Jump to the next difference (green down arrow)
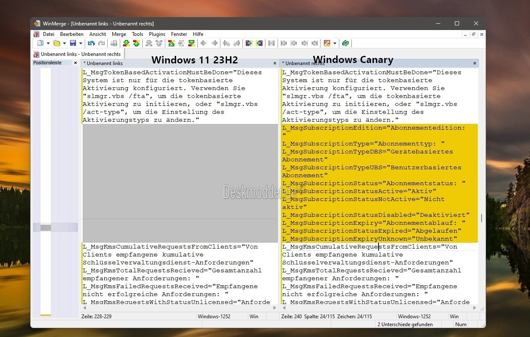 point(126,43)
